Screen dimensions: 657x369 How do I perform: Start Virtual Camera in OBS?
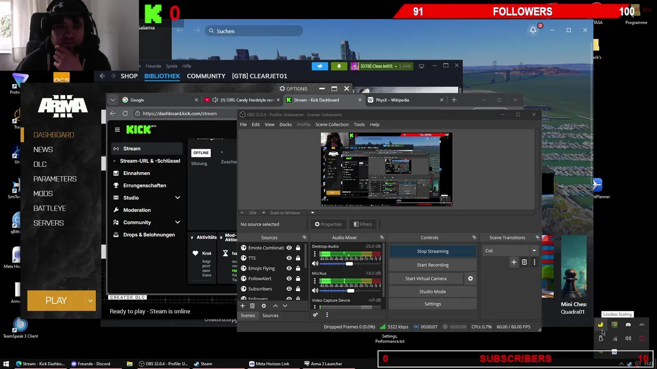tap(426, 278)
